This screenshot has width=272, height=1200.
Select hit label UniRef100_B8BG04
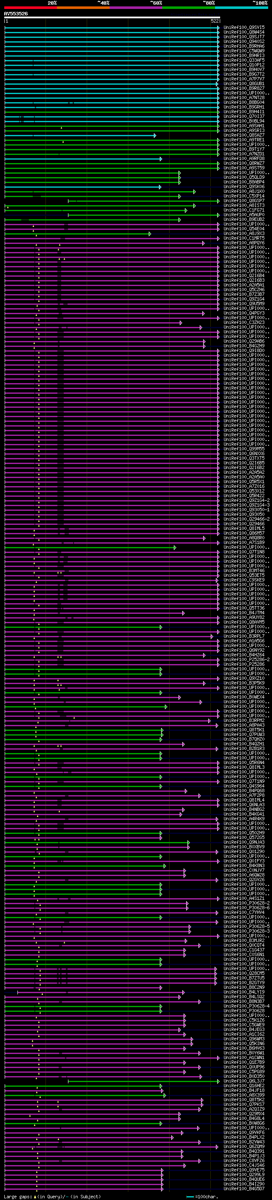[x=244, y=103]
